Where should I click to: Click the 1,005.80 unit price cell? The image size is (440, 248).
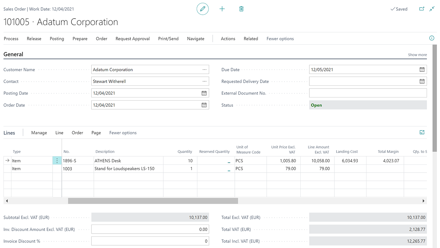[284, 161]
